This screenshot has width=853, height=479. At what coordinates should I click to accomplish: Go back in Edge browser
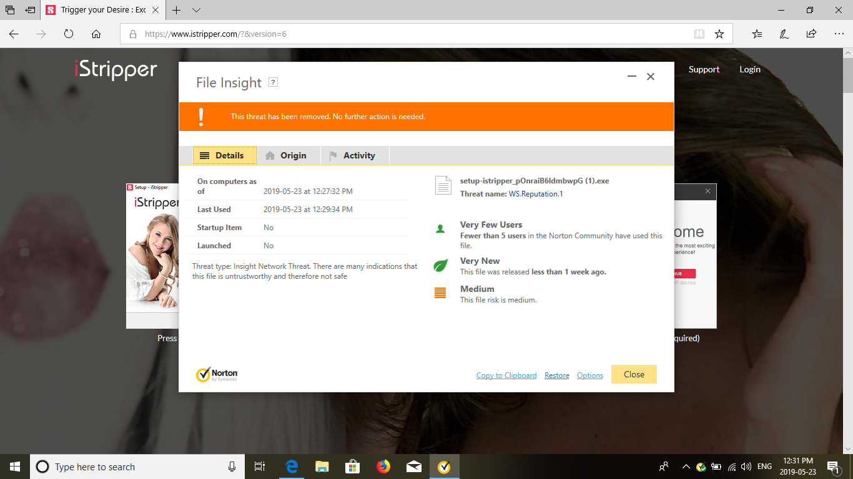pos(14,34)
